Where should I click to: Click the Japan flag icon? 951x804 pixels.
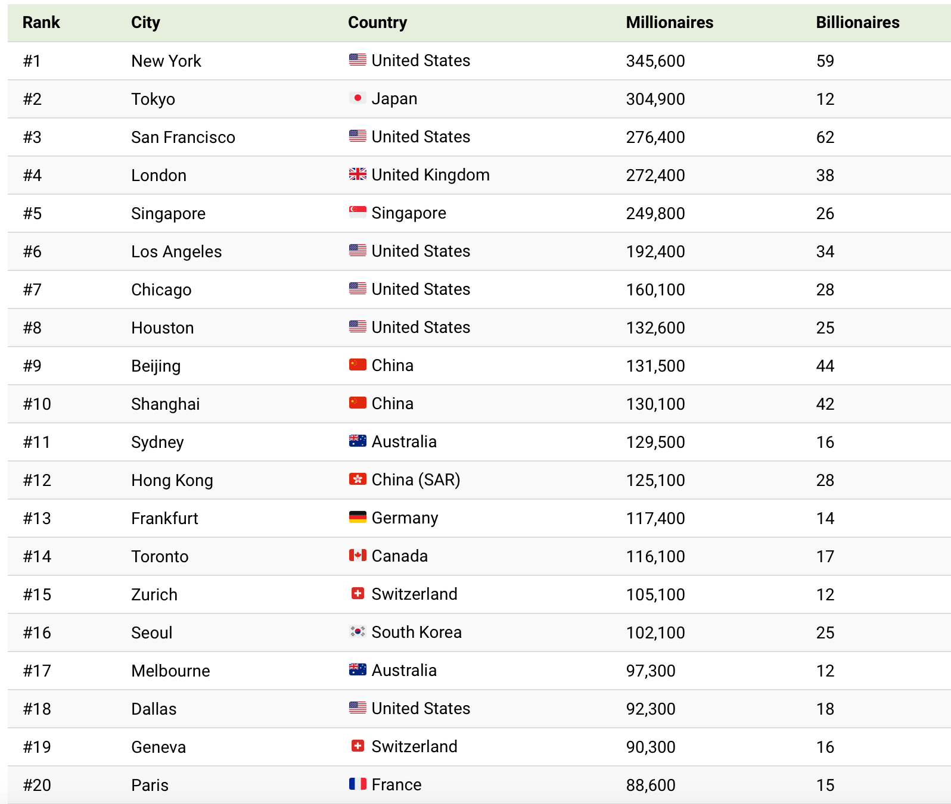(358, 98)
